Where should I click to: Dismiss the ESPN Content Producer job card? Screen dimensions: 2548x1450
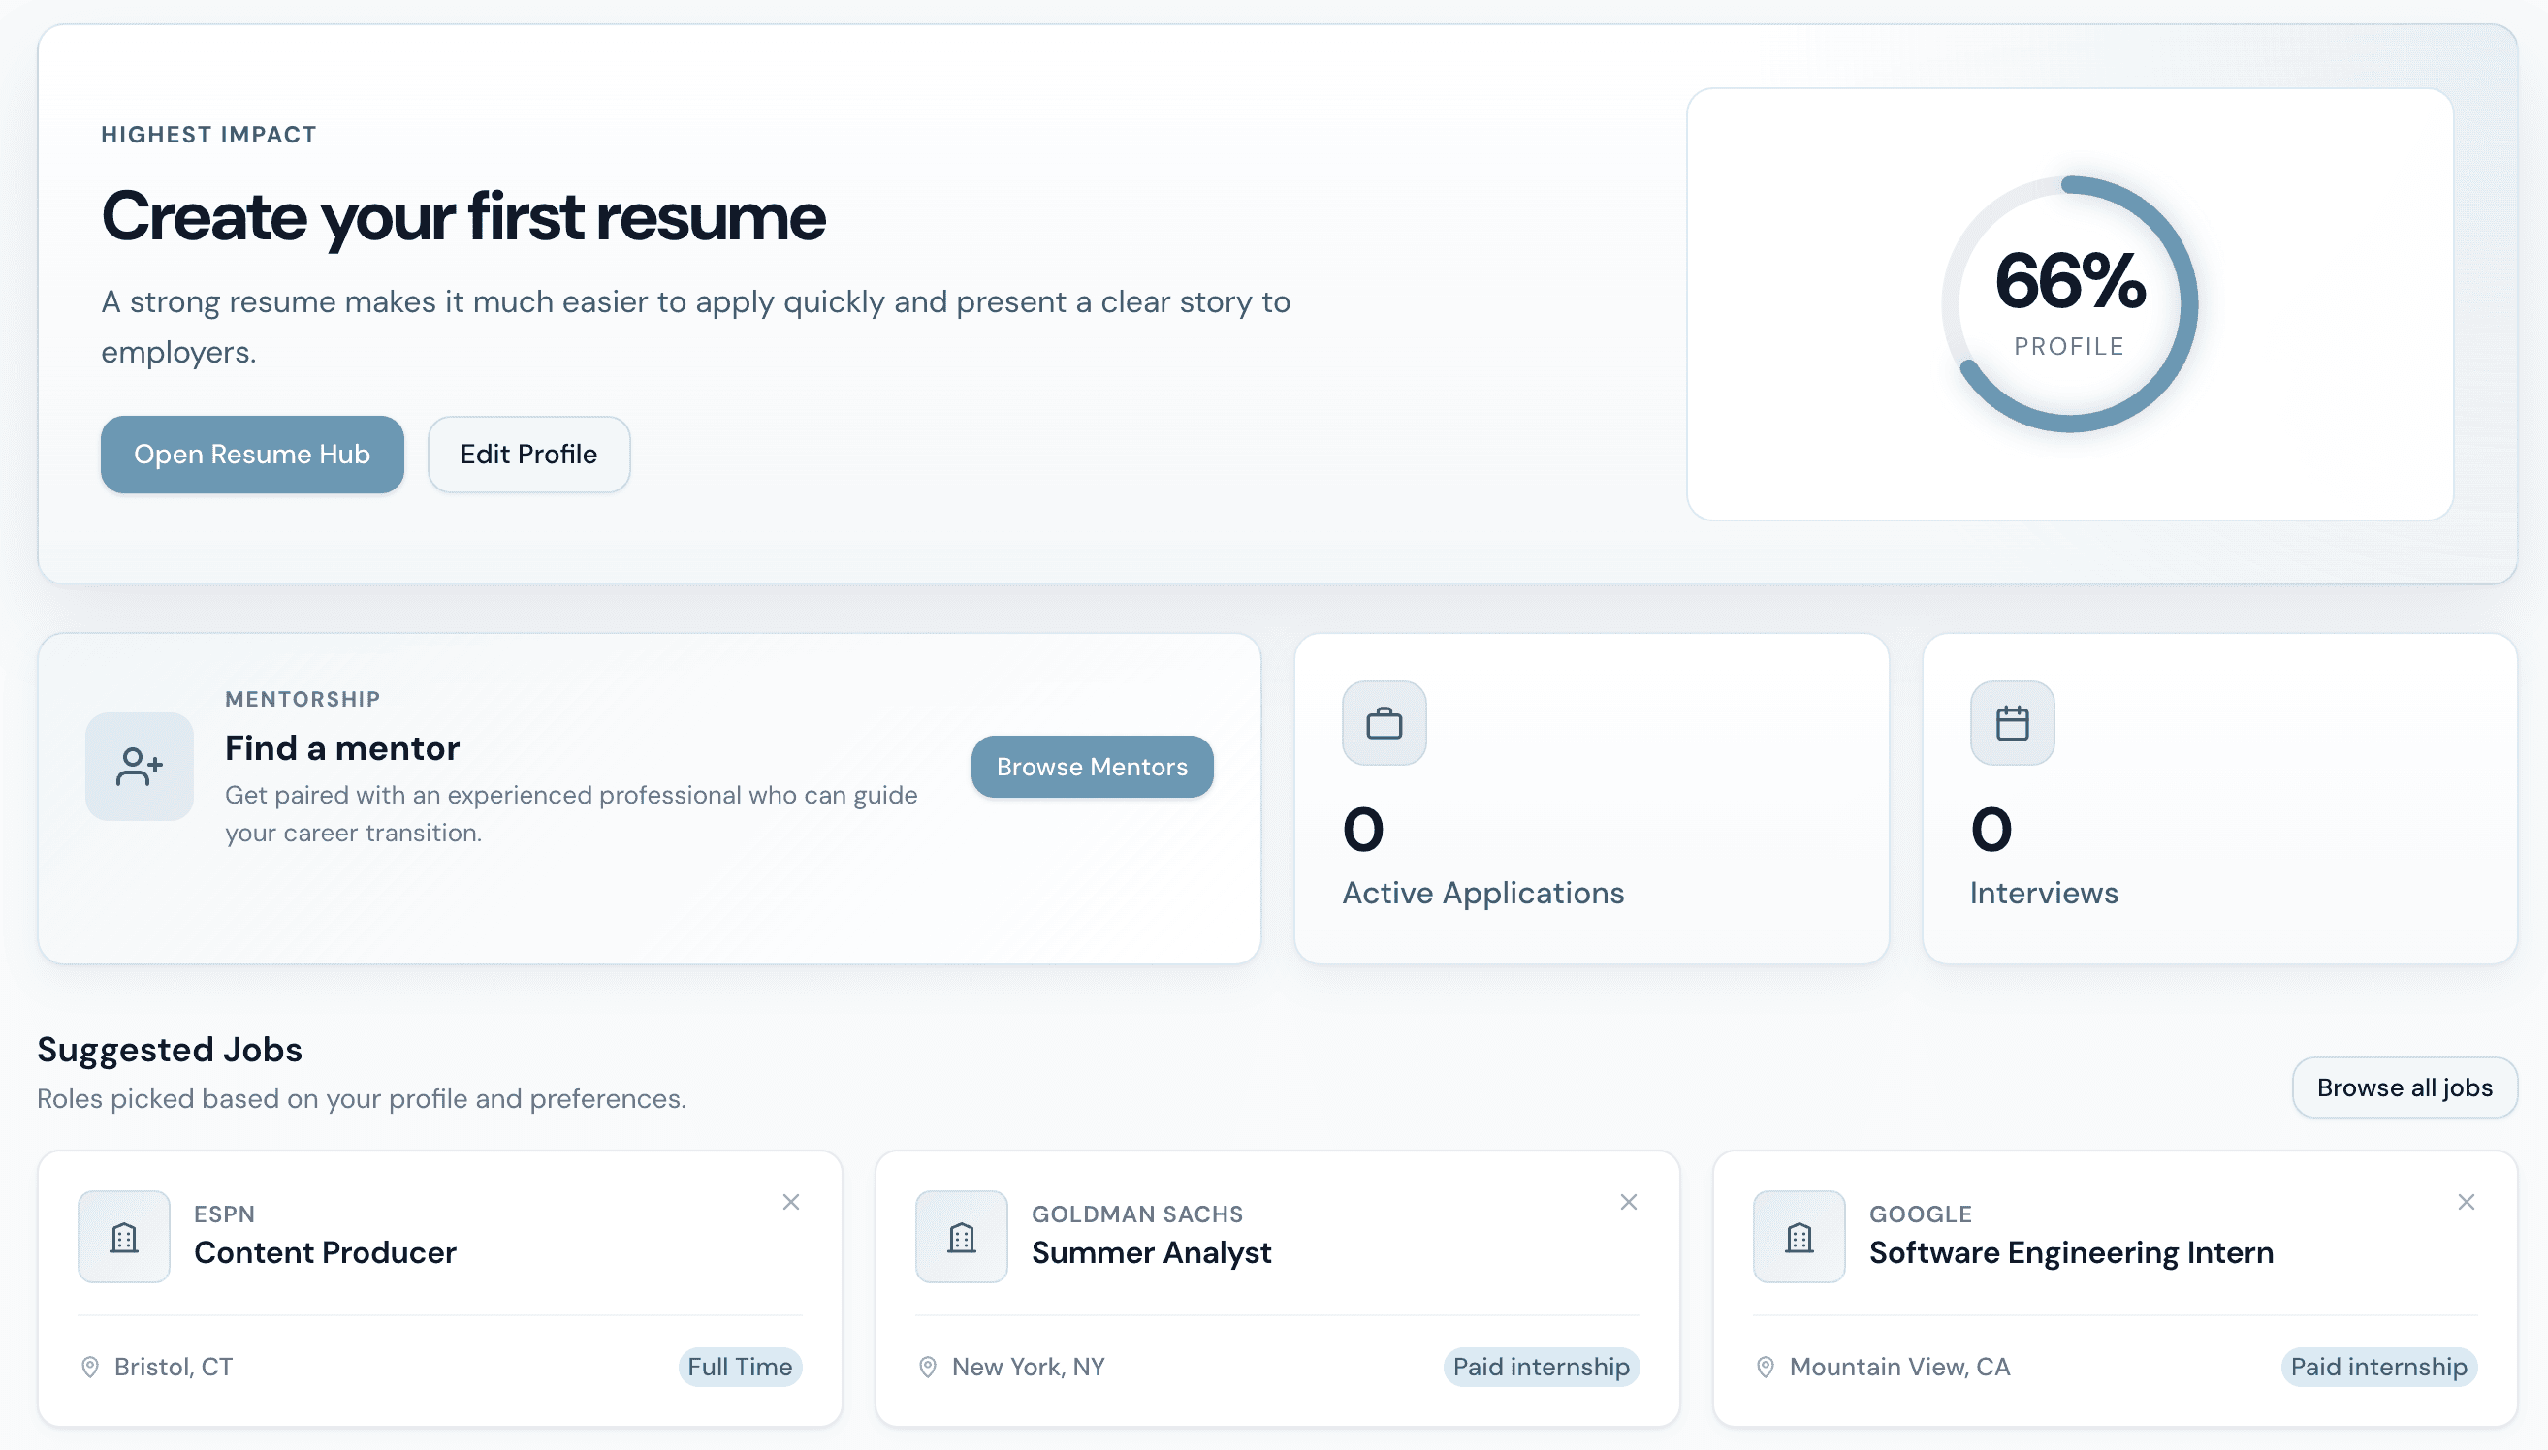point(791,1202)
